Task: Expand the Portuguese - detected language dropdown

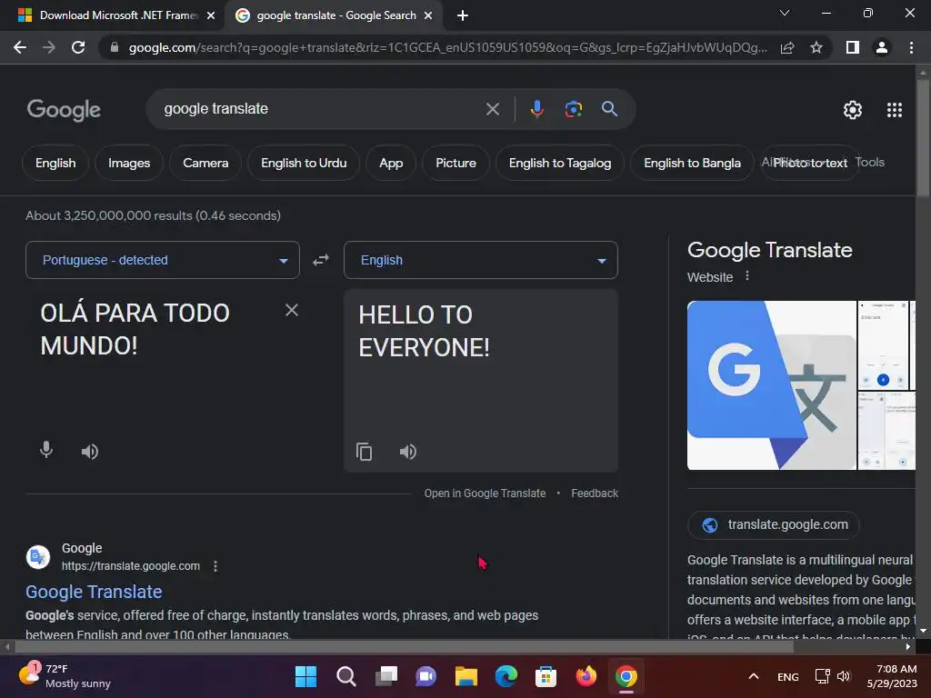Action: click(163, 260)
